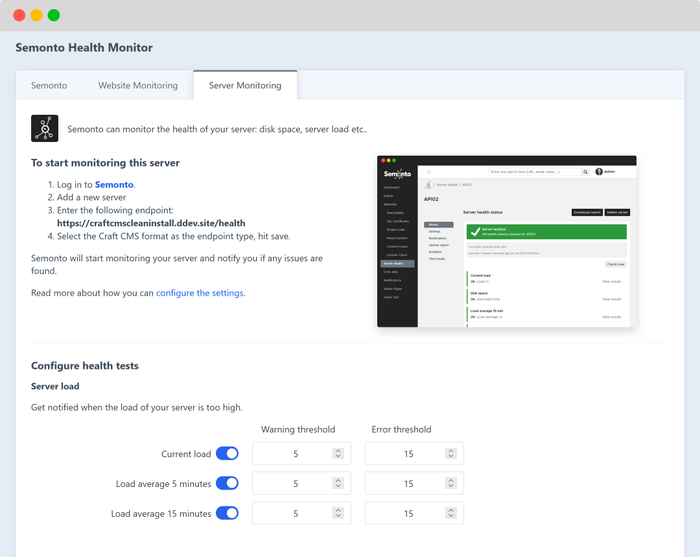
Task: Click the 'Server load' subheading
Action: click(55, 386)
